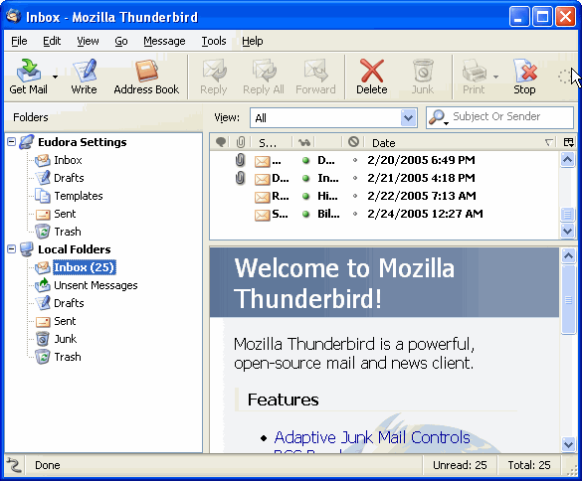
Task: Compose a message with the Write icon
Action: [85, 71]
